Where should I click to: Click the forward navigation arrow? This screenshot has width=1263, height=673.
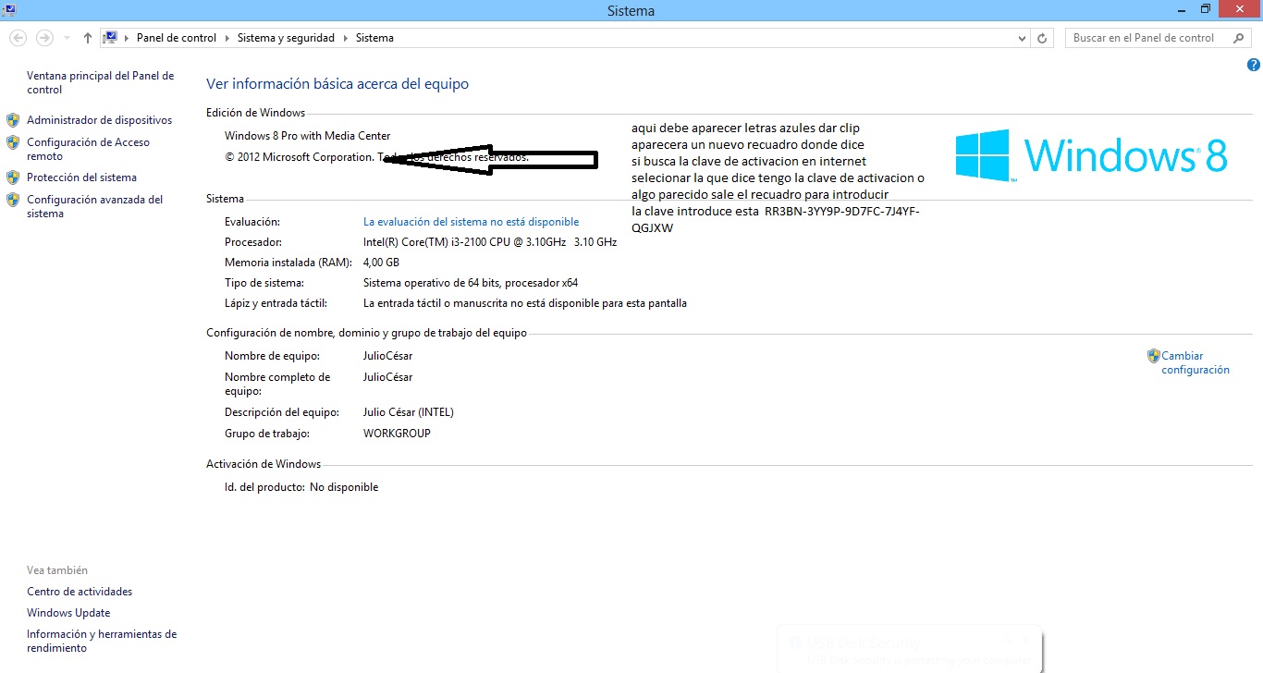point(44,38)
